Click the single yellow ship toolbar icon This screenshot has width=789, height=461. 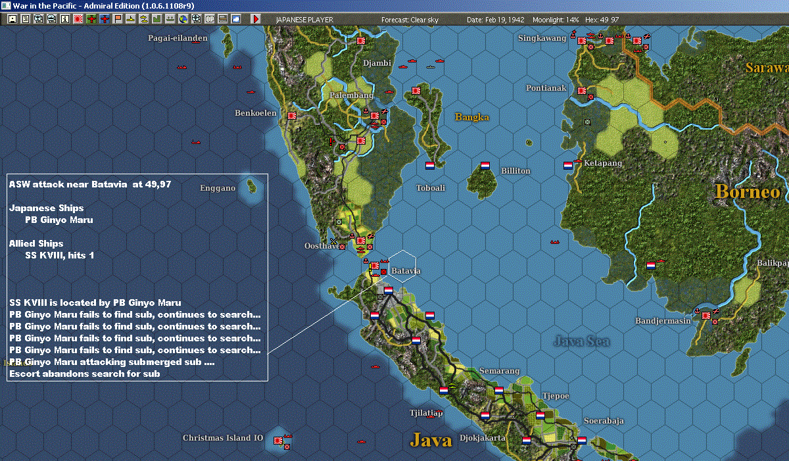(131, 19)
